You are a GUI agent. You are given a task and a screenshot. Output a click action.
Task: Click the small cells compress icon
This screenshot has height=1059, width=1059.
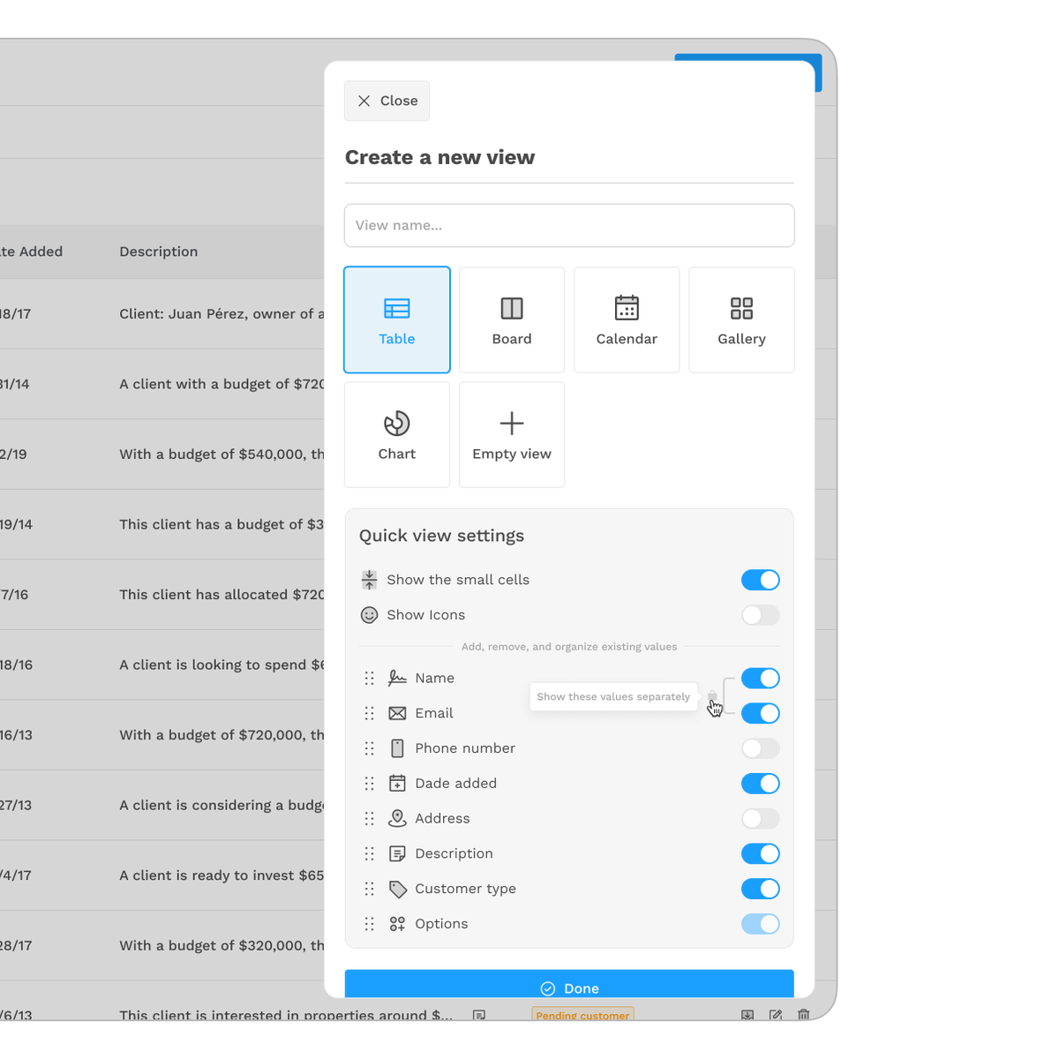coord(370,580)
